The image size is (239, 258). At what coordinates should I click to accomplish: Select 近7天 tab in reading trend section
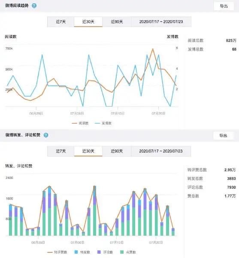click(61, 22)
